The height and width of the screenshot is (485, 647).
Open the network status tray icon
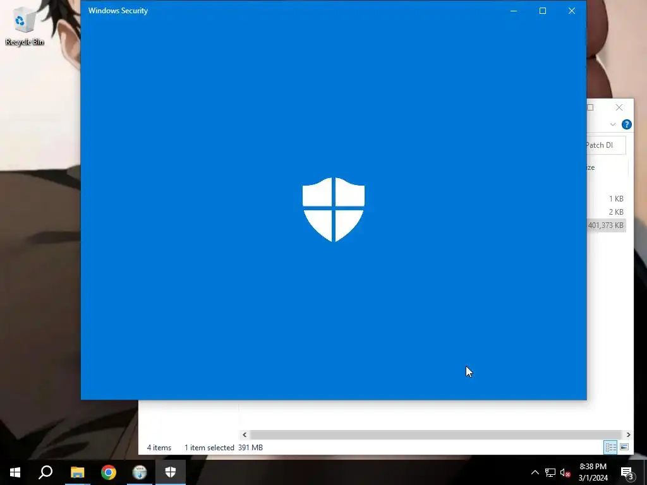(550, 472)
